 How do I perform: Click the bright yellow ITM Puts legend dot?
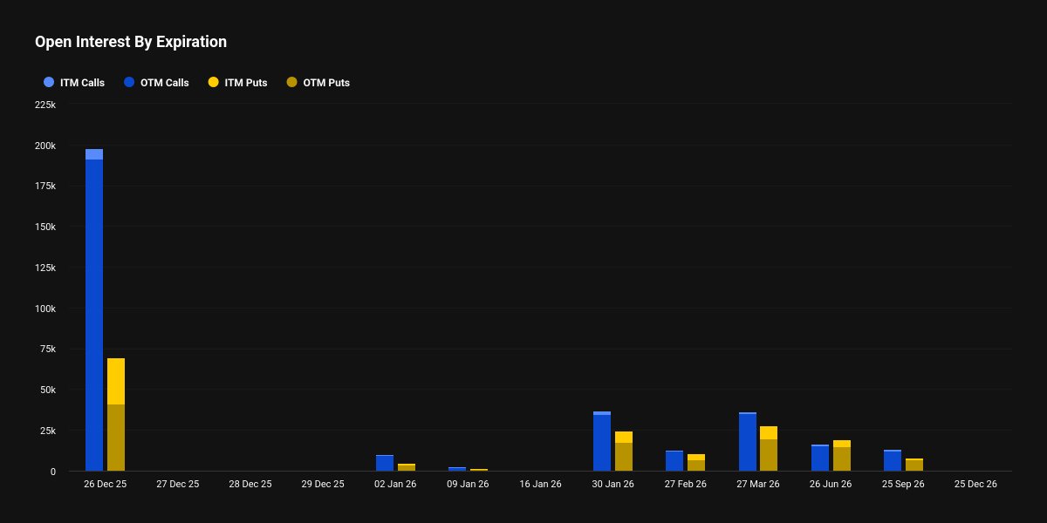tap(213, 83)
